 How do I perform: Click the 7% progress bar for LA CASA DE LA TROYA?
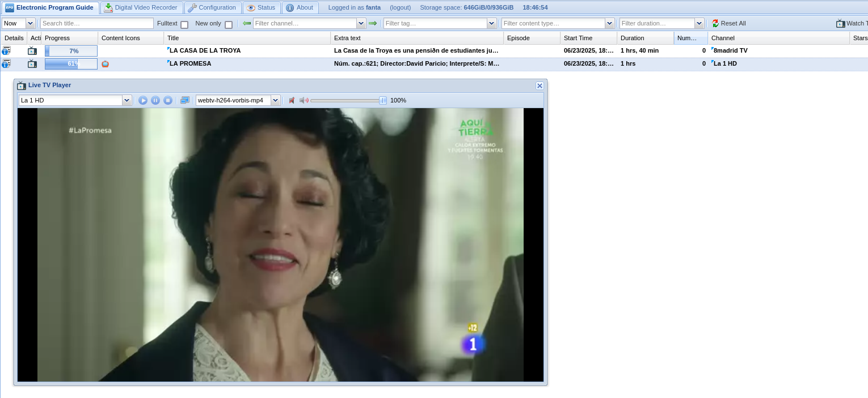71,51
